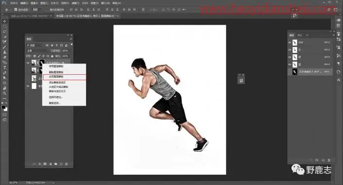Screen dimensions: 343x185
Task: Open the layer filter type dropdown
Action: point(35,45)
